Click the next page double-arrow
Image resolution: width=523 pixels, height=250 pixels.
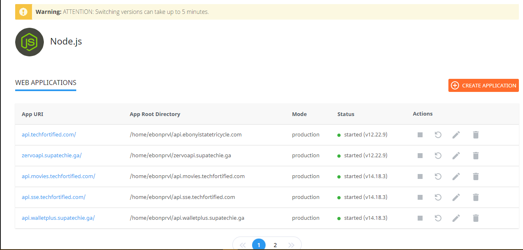tap(291, 244)
